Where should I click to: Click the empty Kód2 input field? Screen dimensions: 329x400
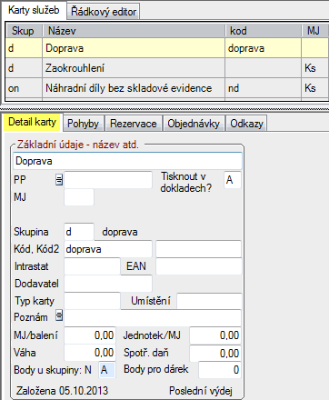198,249
